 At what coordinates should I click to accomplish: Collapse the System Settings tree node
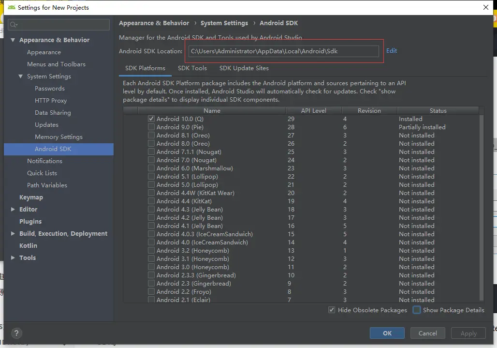(x=21, y=76)
